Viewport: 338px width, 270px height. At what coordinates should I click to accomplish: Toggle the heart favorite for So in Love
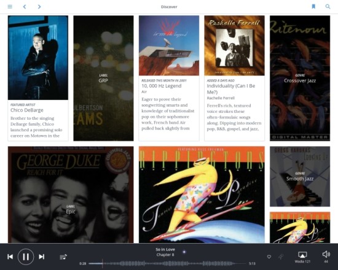[x=269, y=256]
